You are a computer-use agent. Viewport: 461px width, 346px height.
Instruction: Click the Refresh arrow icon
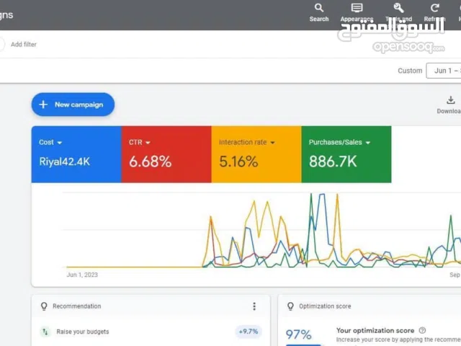[434, 8]
